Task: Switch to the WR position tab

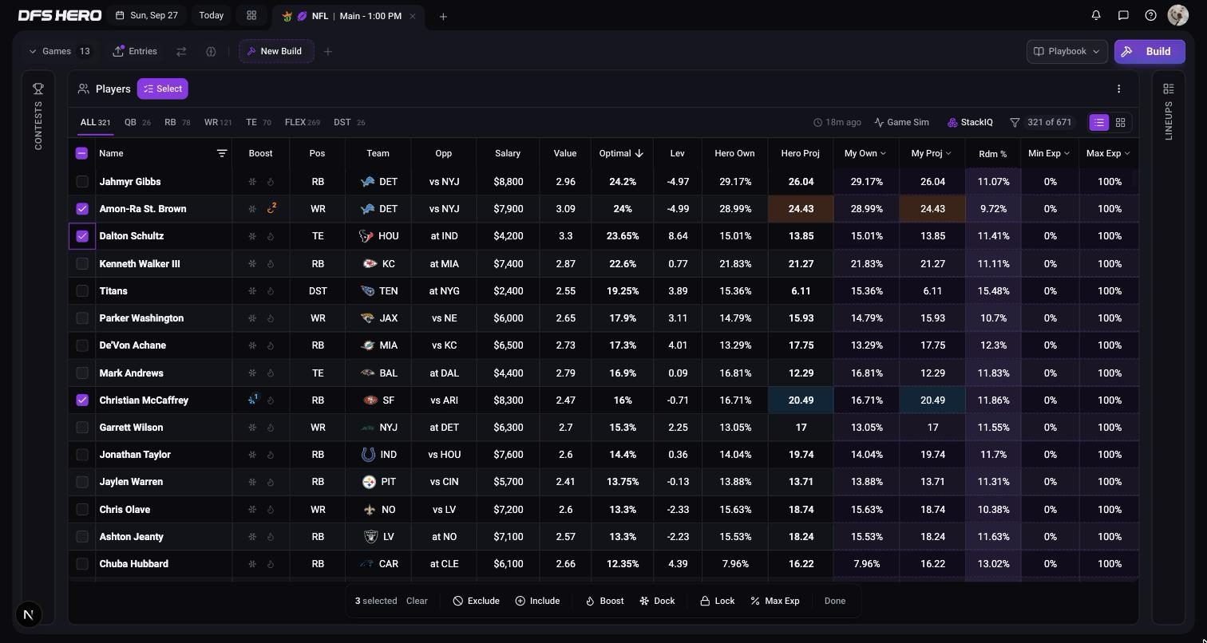Action: [218, 122]
